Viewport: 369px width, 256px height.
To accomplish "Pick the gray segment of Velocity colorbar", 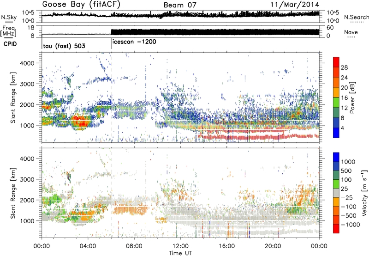I will (336, 193).
